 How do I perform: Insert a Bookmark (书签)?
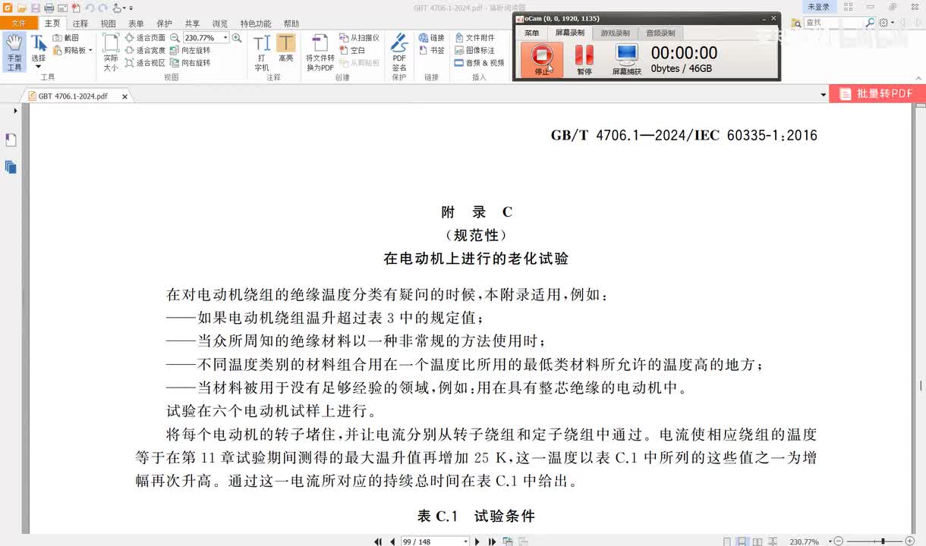(x=432, y=50)
